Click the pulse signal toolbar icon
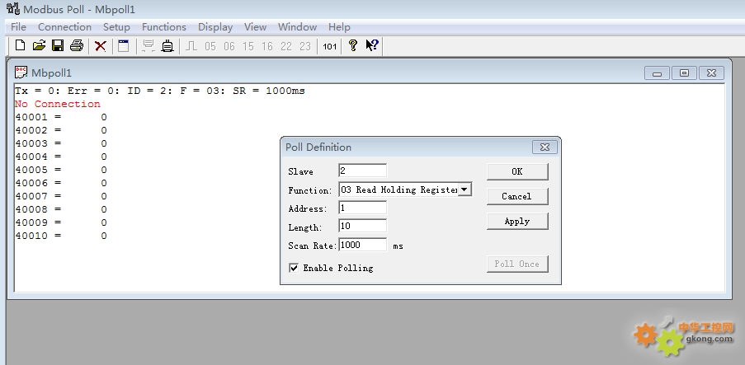The width and height of the screenshot is (745, 365). pos(191,46)
